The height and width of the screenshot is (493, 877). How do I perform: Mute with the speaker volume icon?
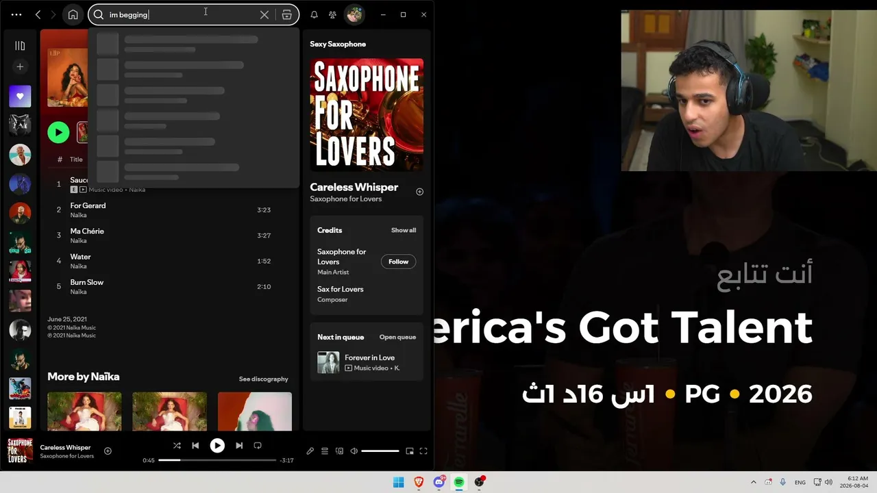point(354,451)
